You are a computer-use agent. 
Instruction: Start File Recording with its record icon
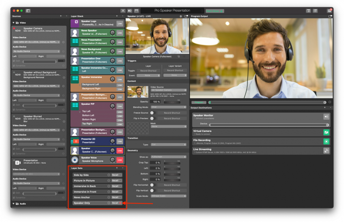tap(326, 141)
